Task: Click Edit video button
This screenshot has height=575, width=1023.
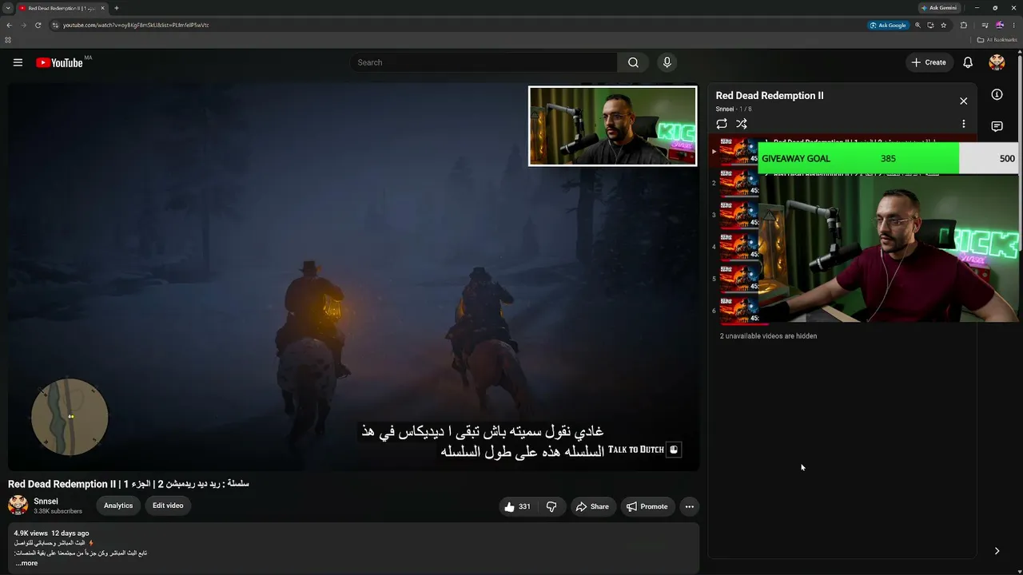Action: (x=168, y=506)
